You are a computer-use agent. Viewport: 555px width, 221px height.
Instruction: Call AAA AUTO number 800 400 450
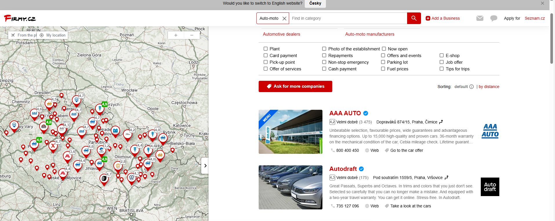pyautogui.click(x=347, y=150)
